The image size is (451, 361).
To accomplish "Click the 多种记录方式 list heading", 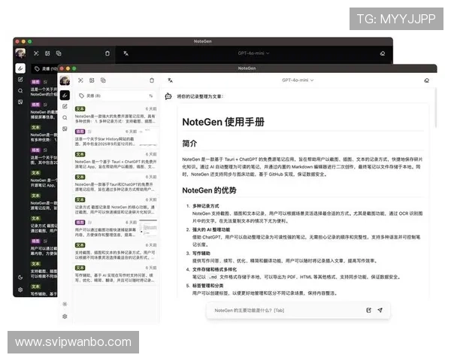I will coord(205,206).
